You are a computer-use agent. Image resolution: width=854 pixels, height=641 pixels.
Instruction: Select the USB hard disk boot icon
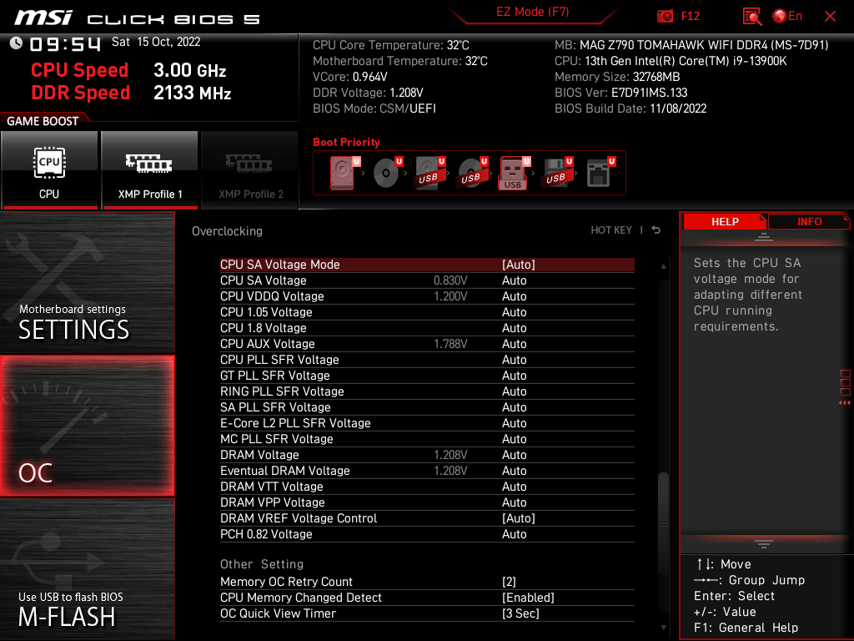click(x=430, y=173)
